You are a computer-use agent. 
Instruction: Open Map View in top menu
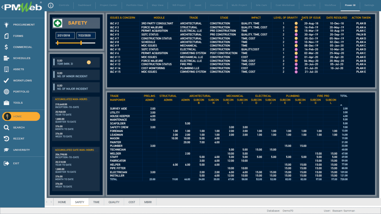(x=158, y=5)
